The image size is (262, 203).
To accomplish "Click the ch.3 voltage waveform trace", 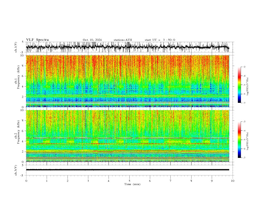I will point(127,170).
